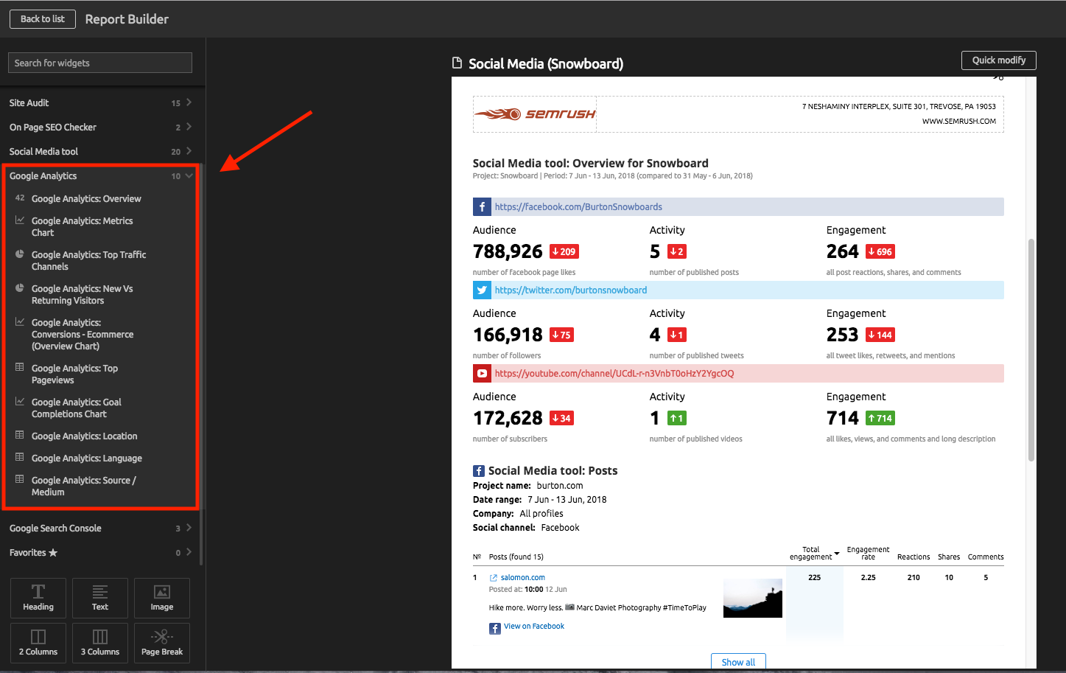The width and height of the screenshot is (1066, 673).
Task: Click the Engagement rate column header
Action: (x=868, y=554)
